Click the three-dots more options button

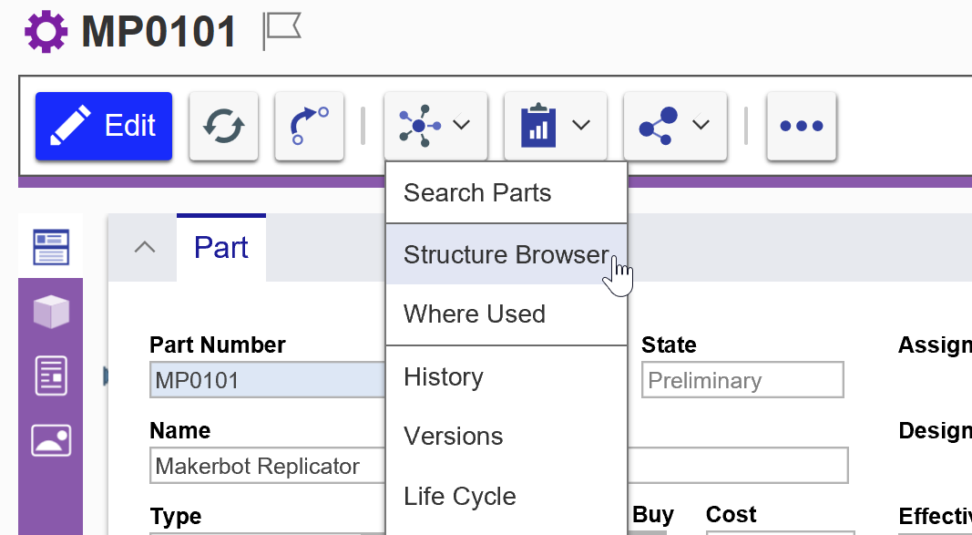tap(802, 126)
